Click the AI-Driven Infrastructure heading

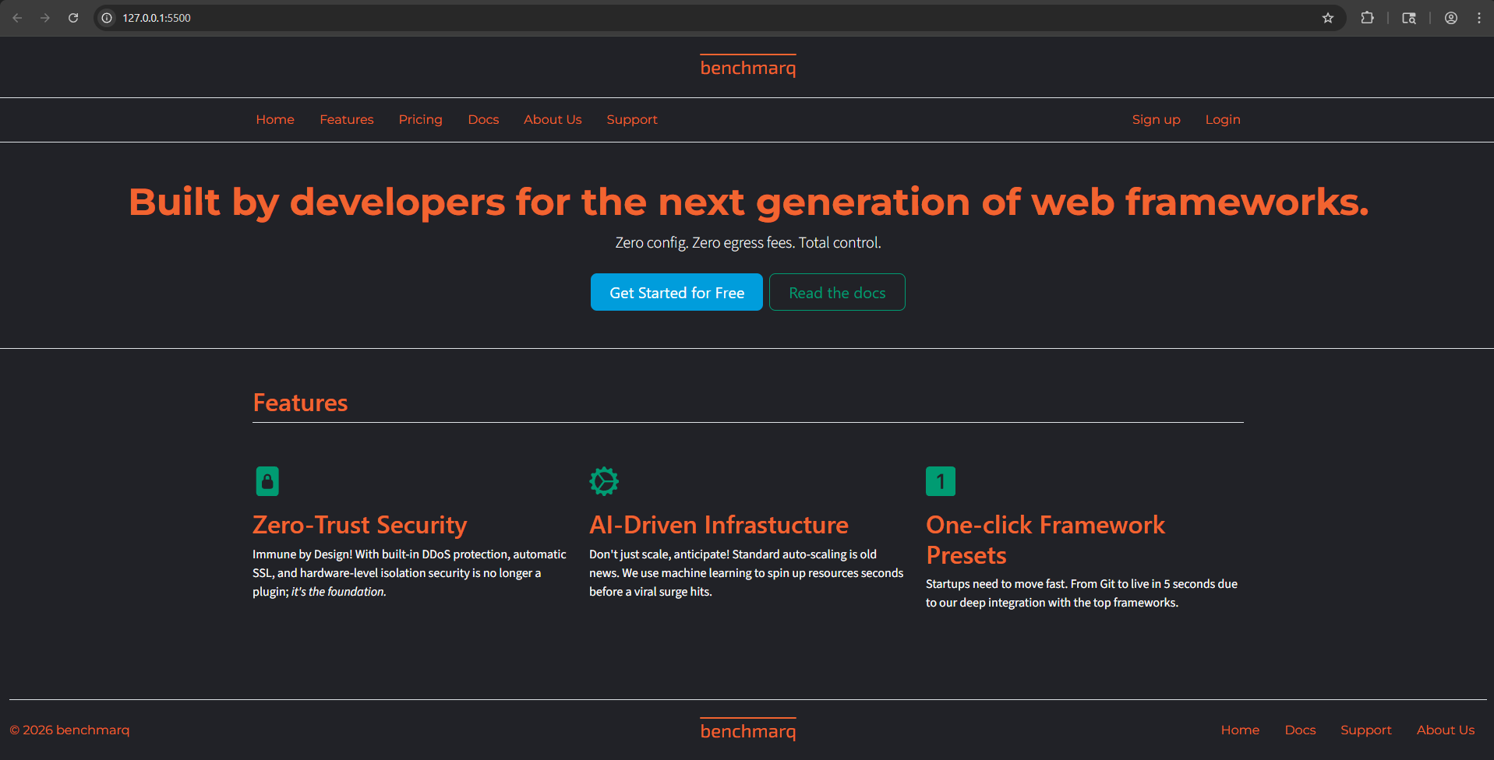(719, 525)
